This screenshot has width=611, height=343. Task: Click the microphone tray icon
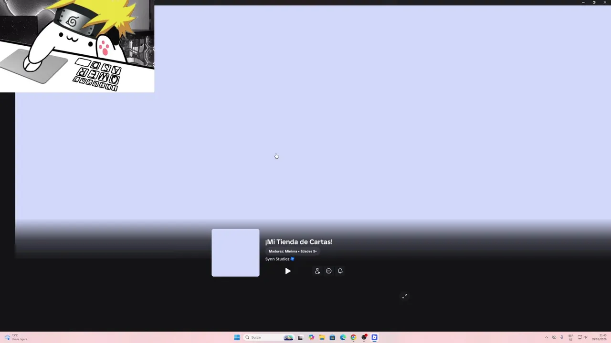click(562, 337)
